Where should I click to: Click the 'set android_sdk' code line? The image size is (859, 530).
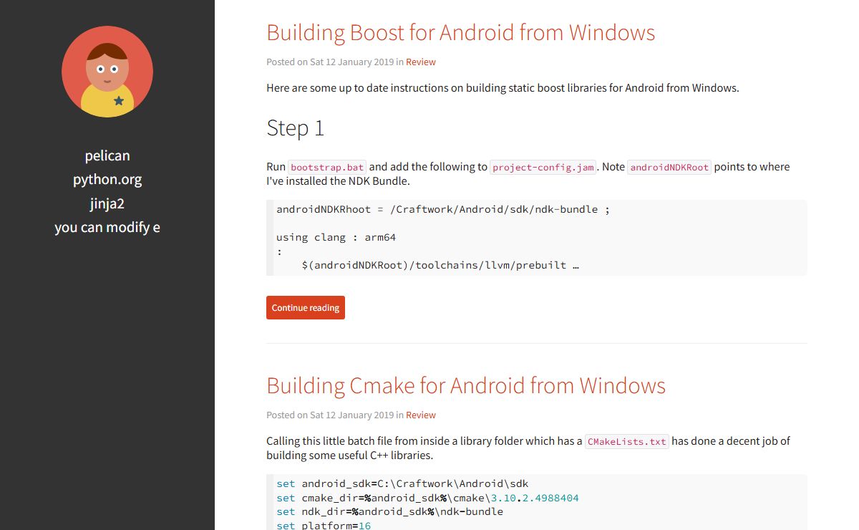click(402, 483)
